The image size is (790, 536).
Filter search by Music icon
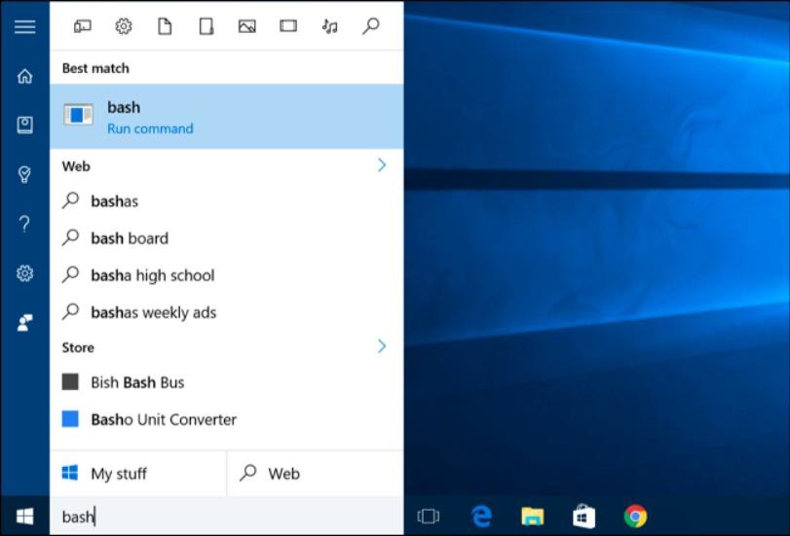(x=329, y=25)
